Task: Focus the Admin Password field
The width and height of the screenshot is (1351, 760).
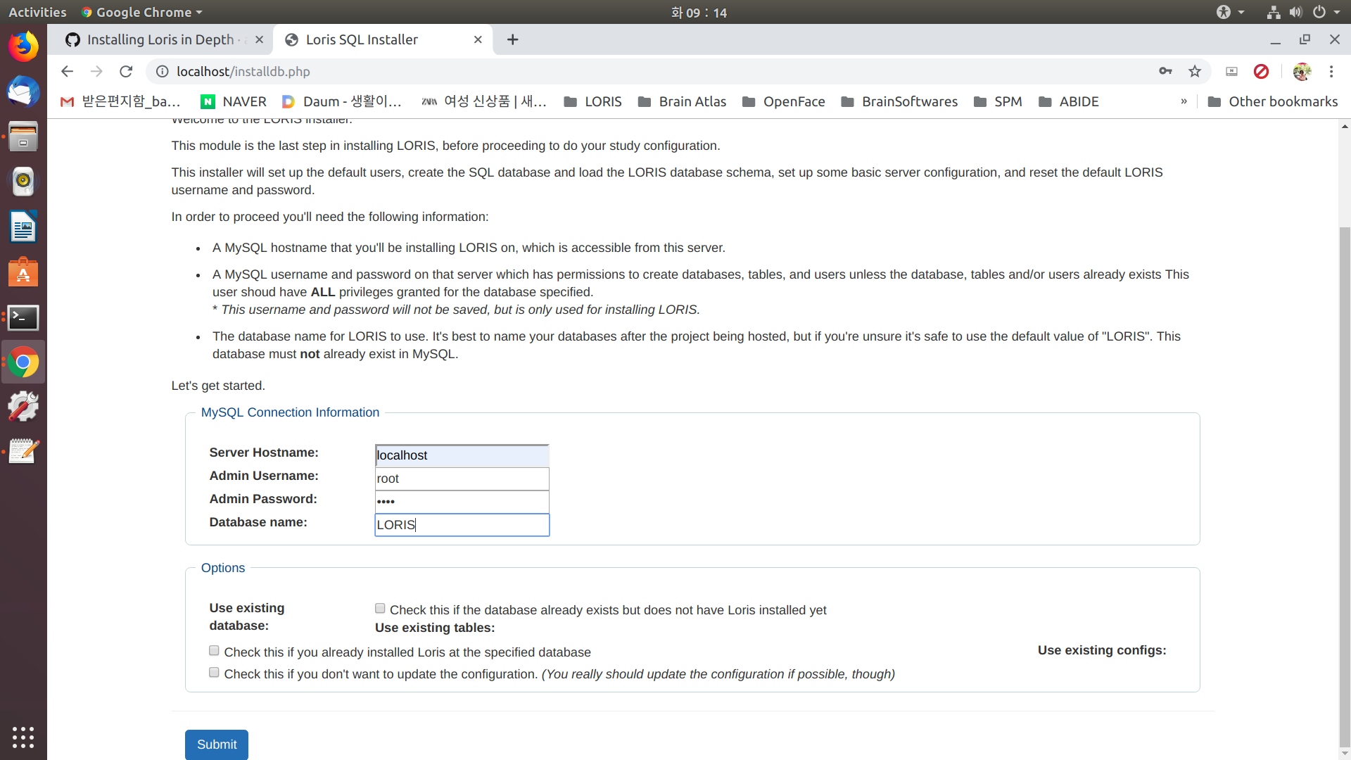Action: tap(462, 502)
